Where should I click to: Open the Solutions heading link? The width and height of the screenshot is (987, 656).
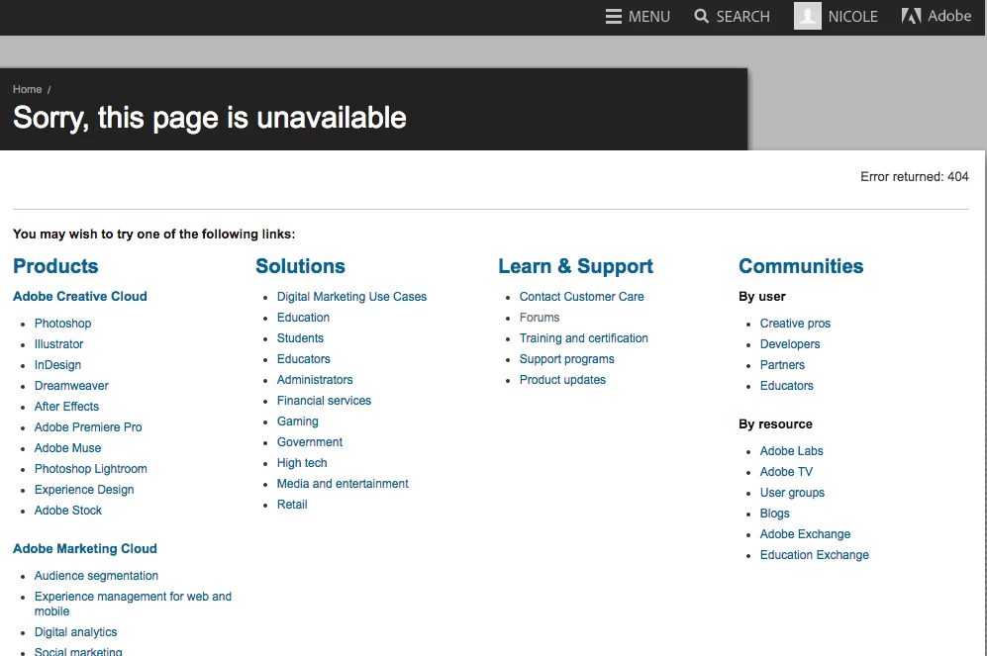300,266
